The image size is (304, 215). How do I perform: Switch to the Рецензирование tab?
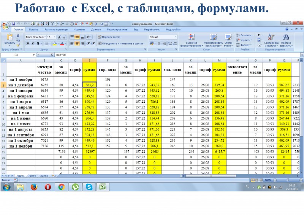(117, 30)
